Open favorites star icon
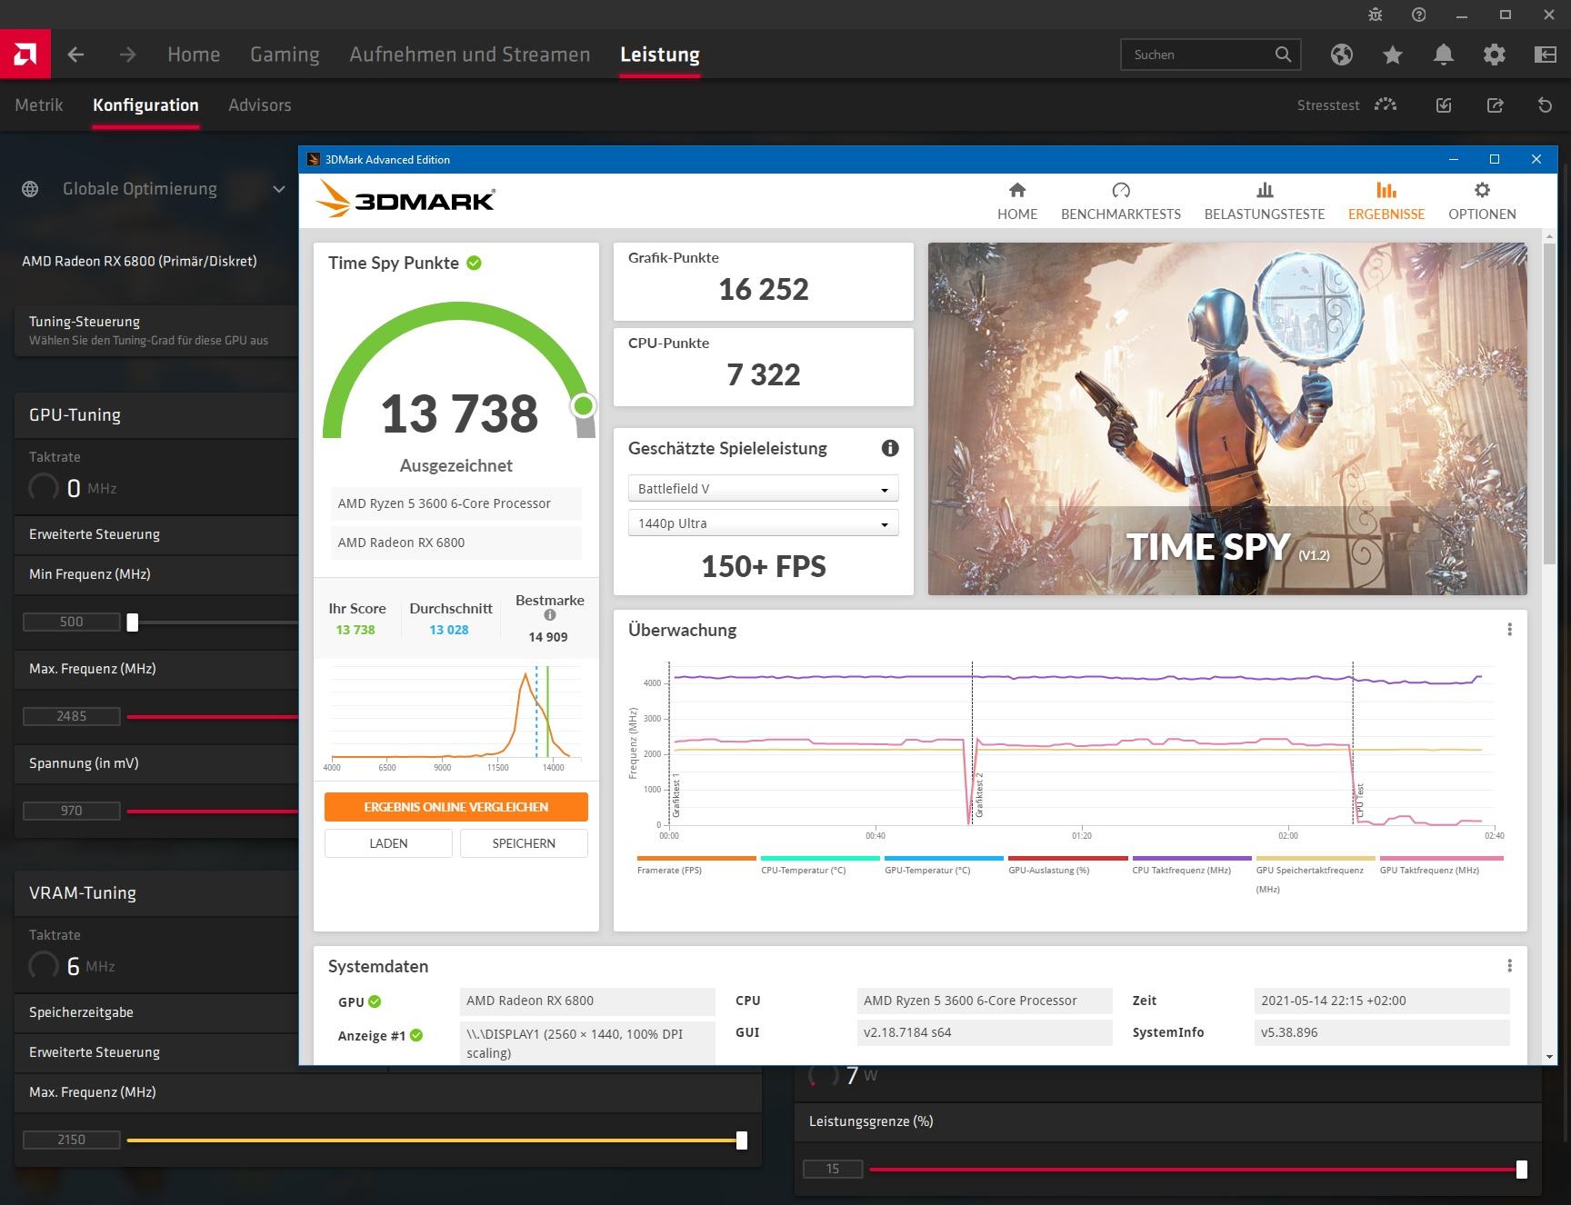 click(1392, 55)
